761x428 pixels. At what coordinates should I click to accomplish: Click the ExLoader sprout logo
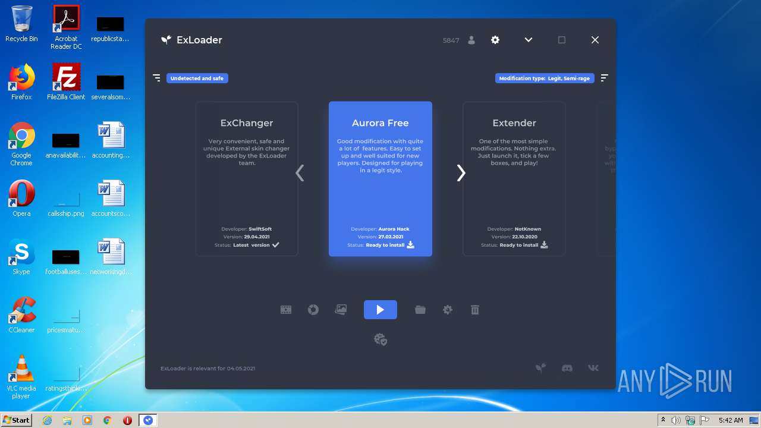click(x=166, y=40)
